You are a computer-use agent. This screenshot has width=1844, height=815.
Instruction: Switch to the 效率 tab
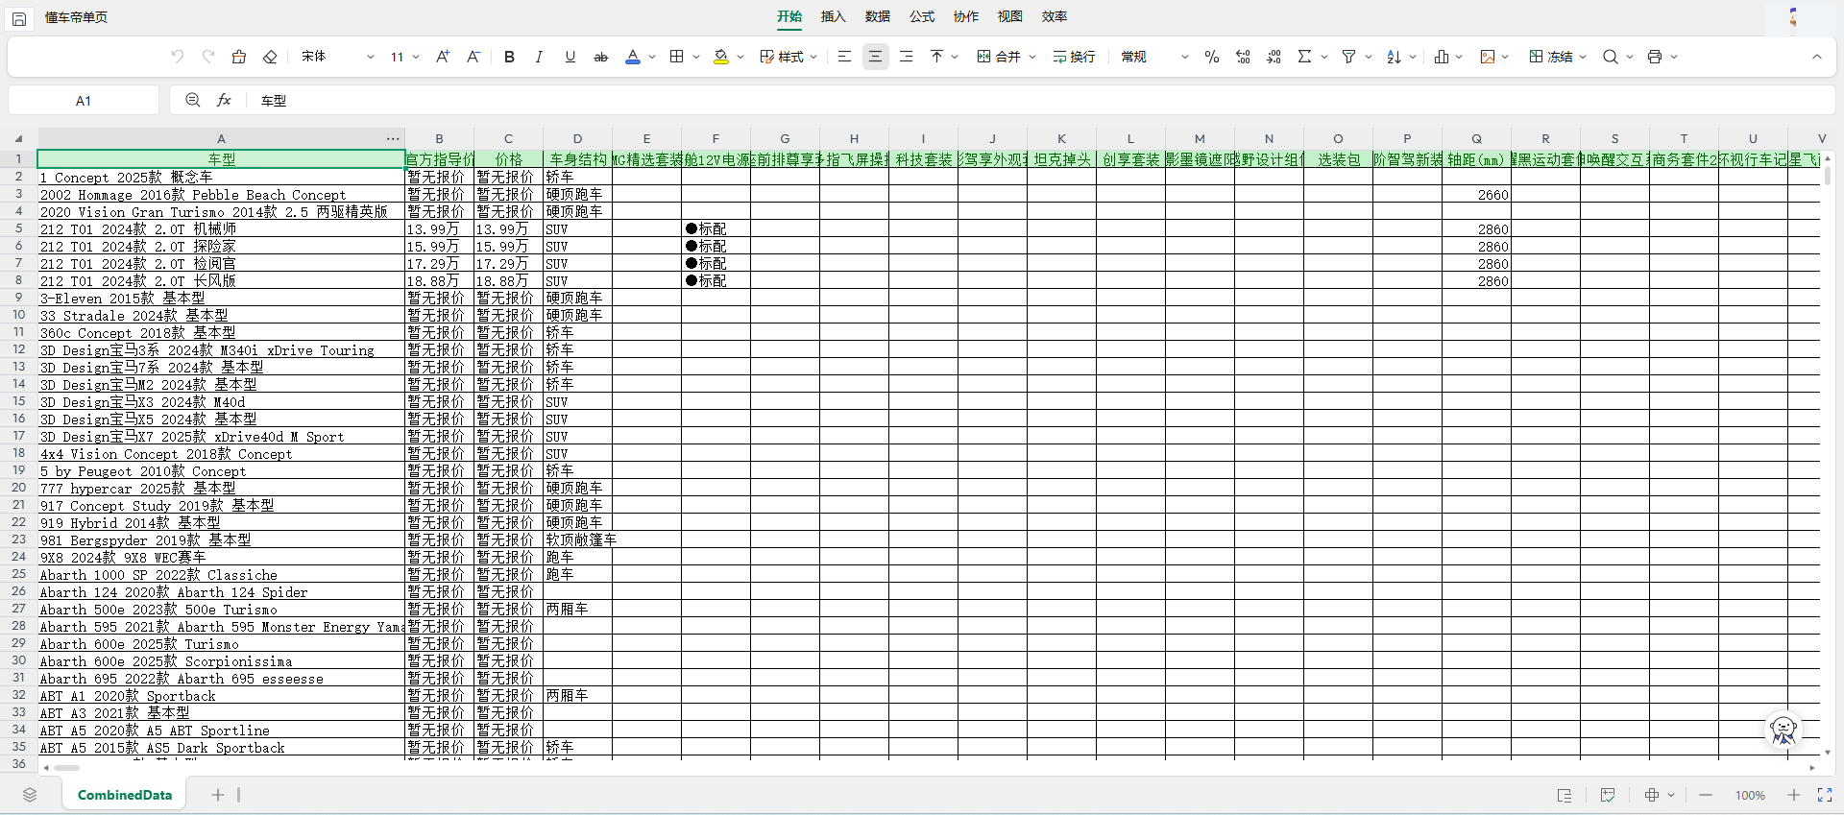click(1055, 16)
